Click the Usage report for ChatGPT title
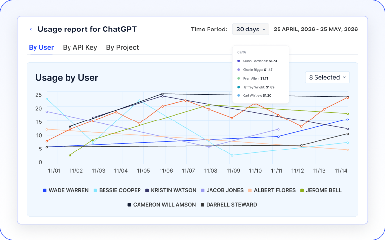The image size is (385, 240). pos(87,29)
